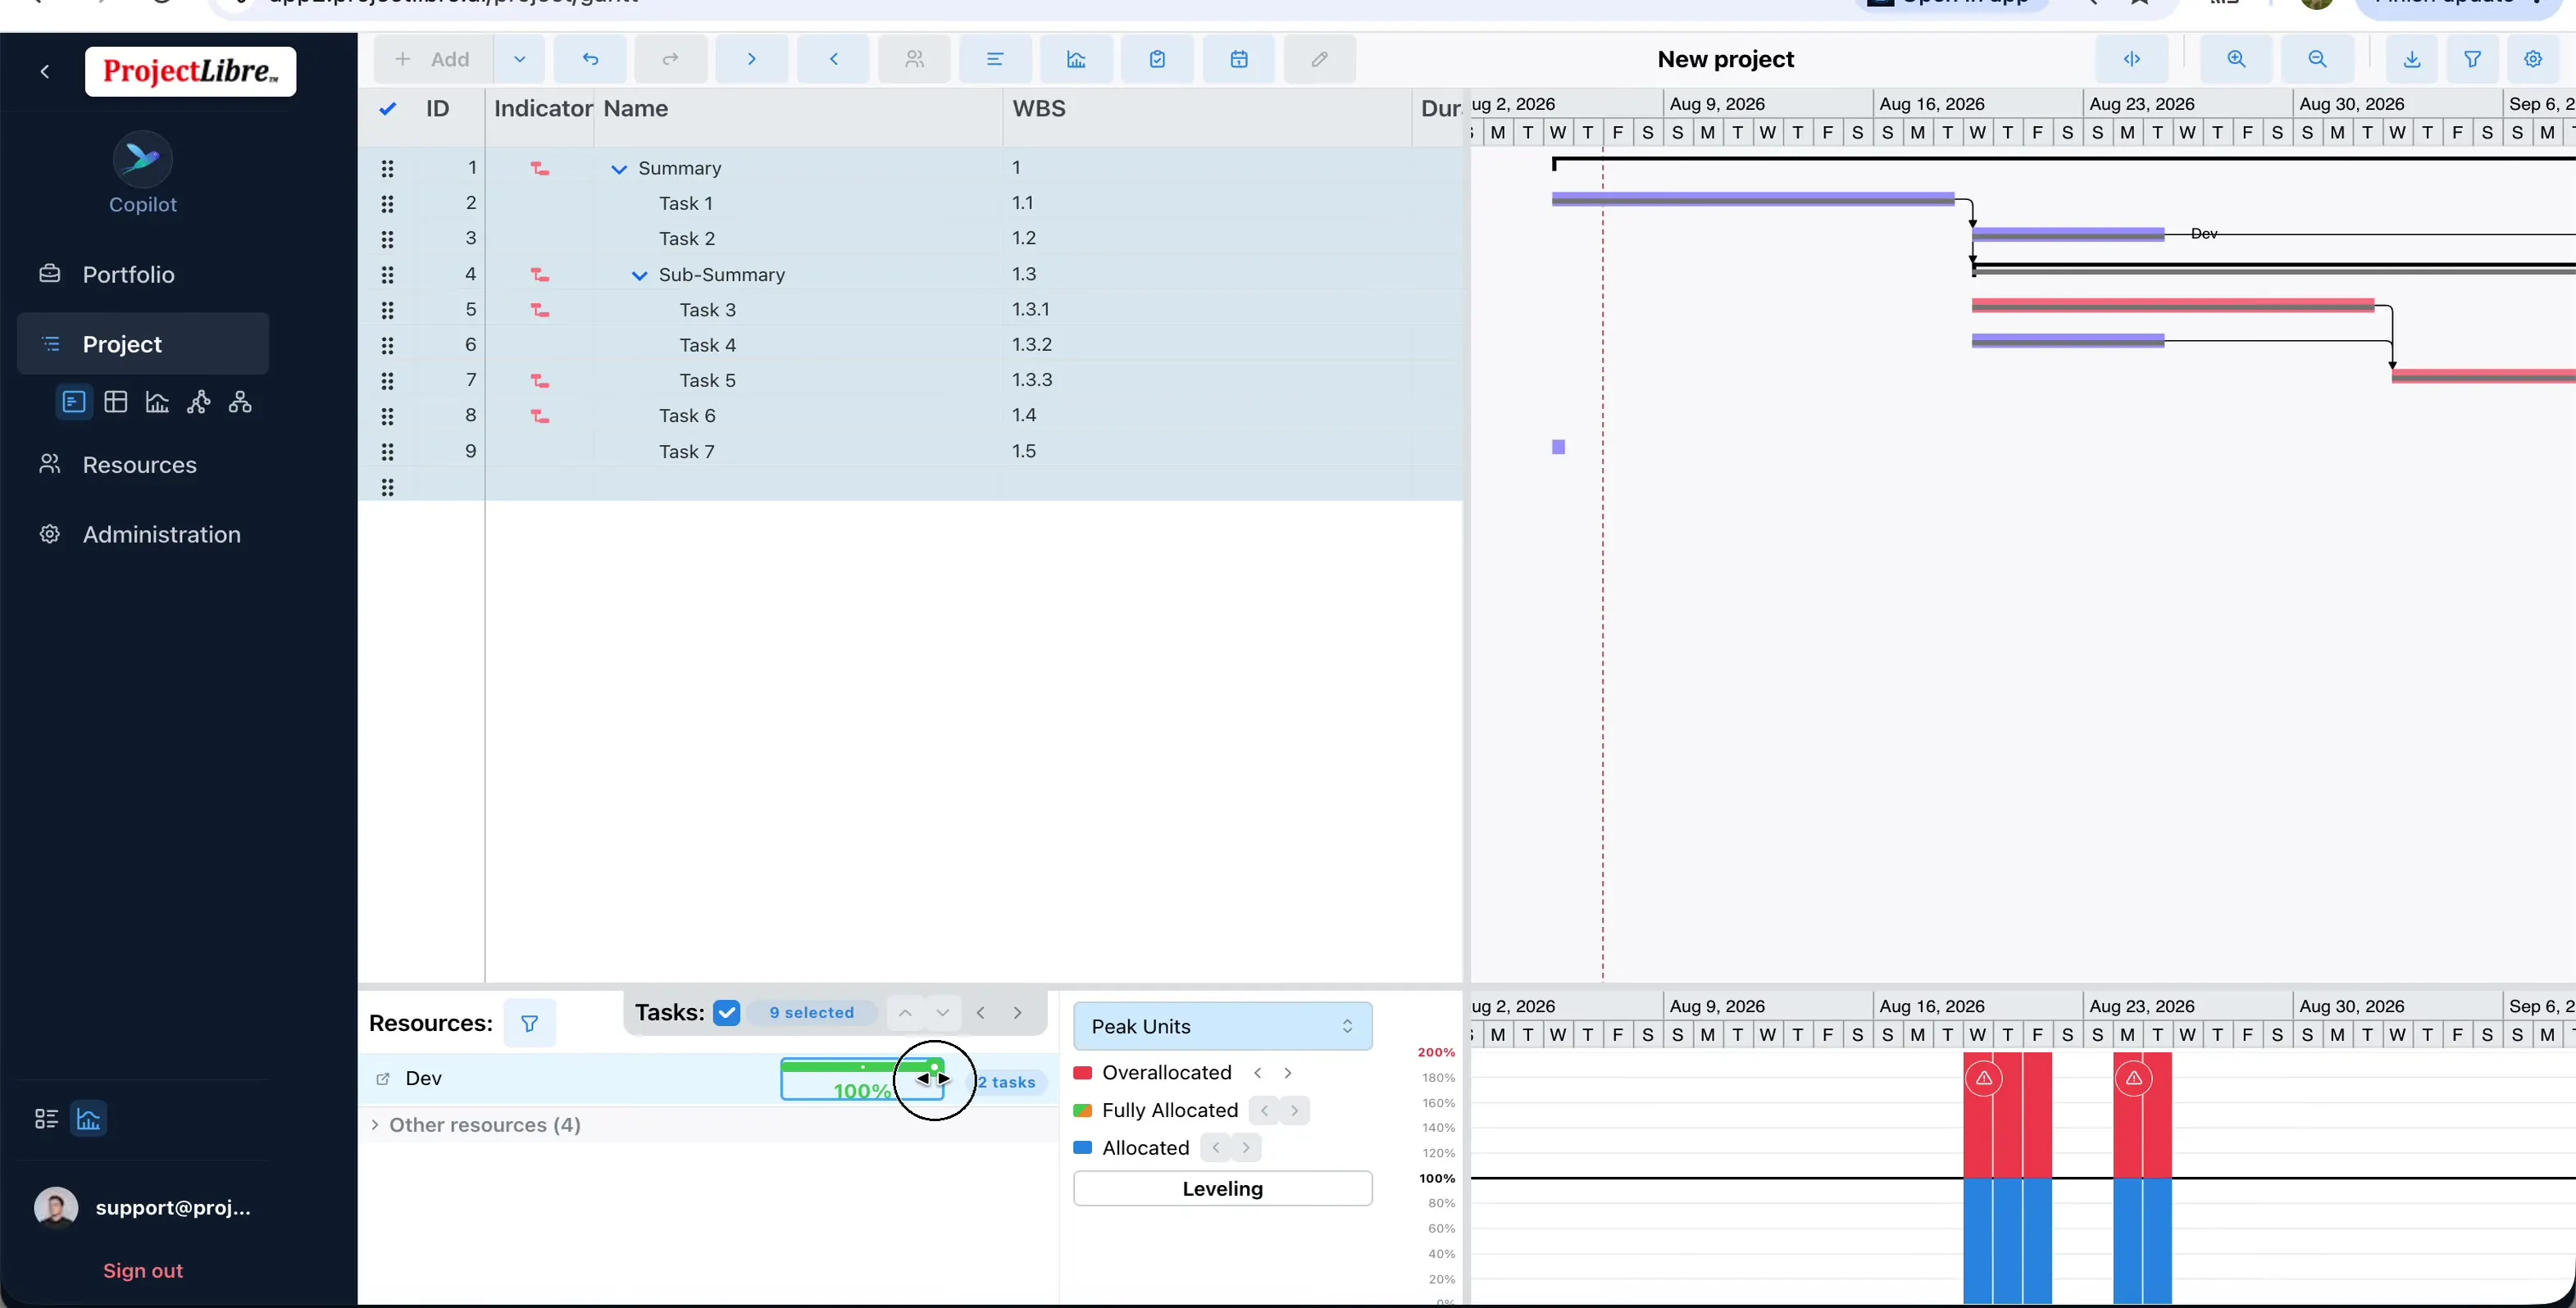Screen dimensions: 2576x1308
Task: Collapse the Summary task row
Action: (x=619, y=169)
